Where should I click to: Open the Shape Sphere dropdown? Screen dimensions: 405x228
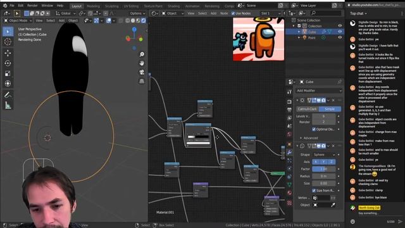[x=324, y=155]
